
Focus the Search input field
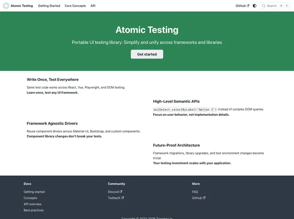pos(275,6)
